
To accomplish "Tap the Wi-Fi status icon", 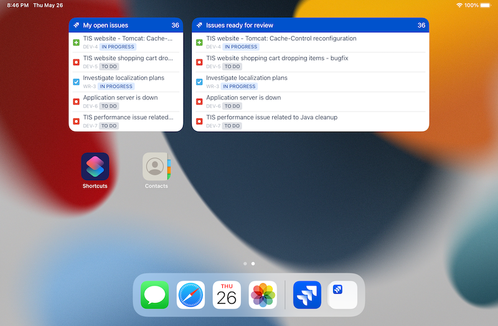I will click(459, 5).
